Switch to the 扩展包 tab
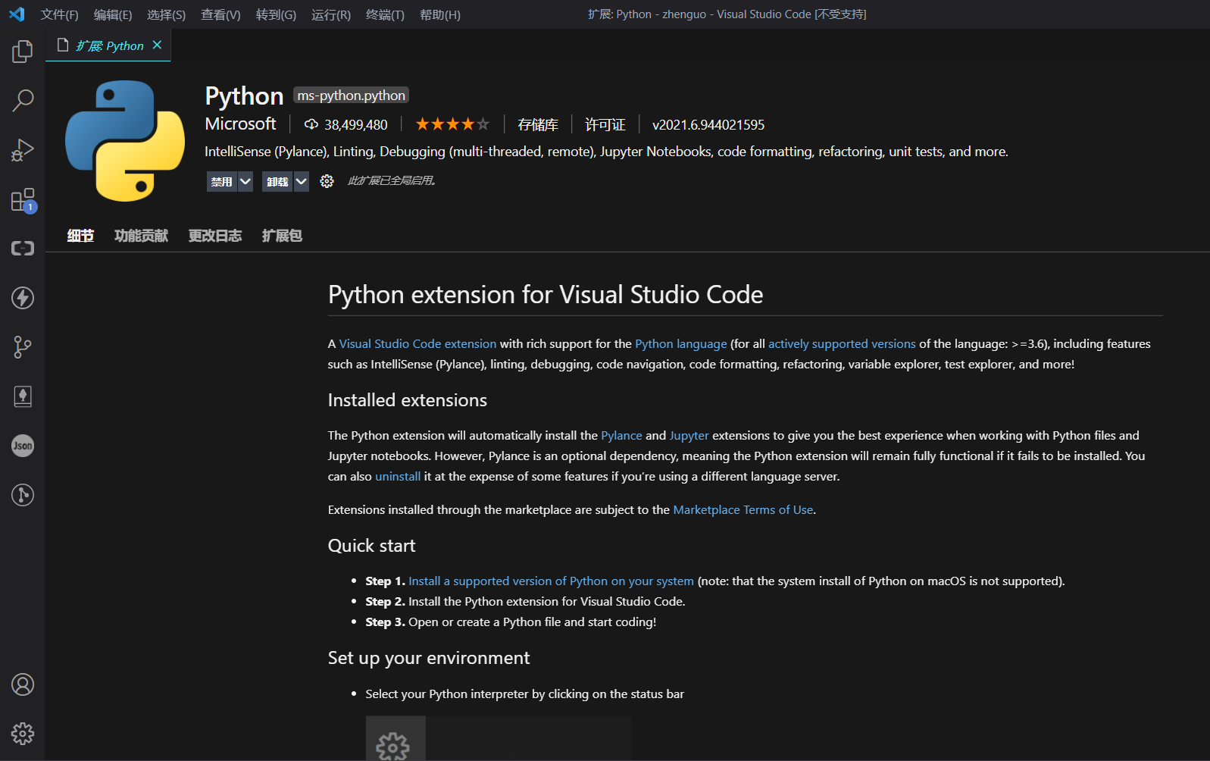 tap(282, 236)
